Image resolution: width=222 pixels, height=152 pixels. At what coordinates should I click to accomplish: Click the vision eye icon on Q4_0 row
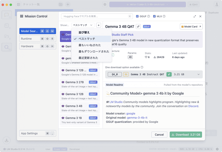(x=126, y=74)
